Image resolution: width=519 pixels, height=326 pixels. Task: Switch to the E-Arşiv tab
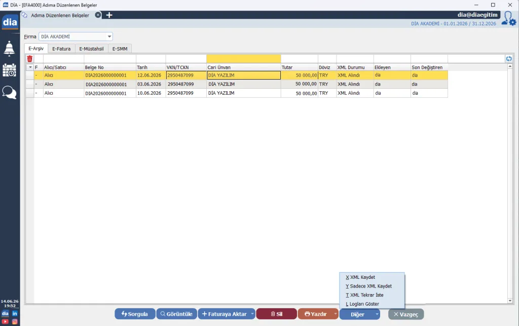point(36,48)
